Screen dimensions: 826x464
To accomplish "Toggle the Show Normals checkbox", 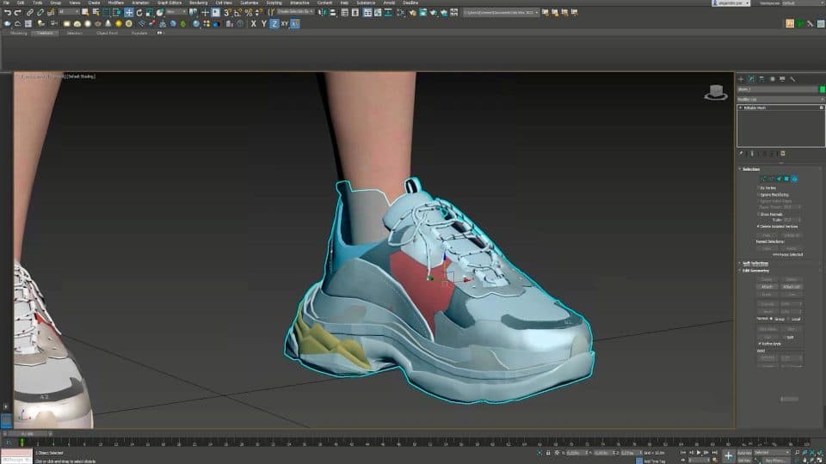I will pyautogui.click(x=758, y=214).
